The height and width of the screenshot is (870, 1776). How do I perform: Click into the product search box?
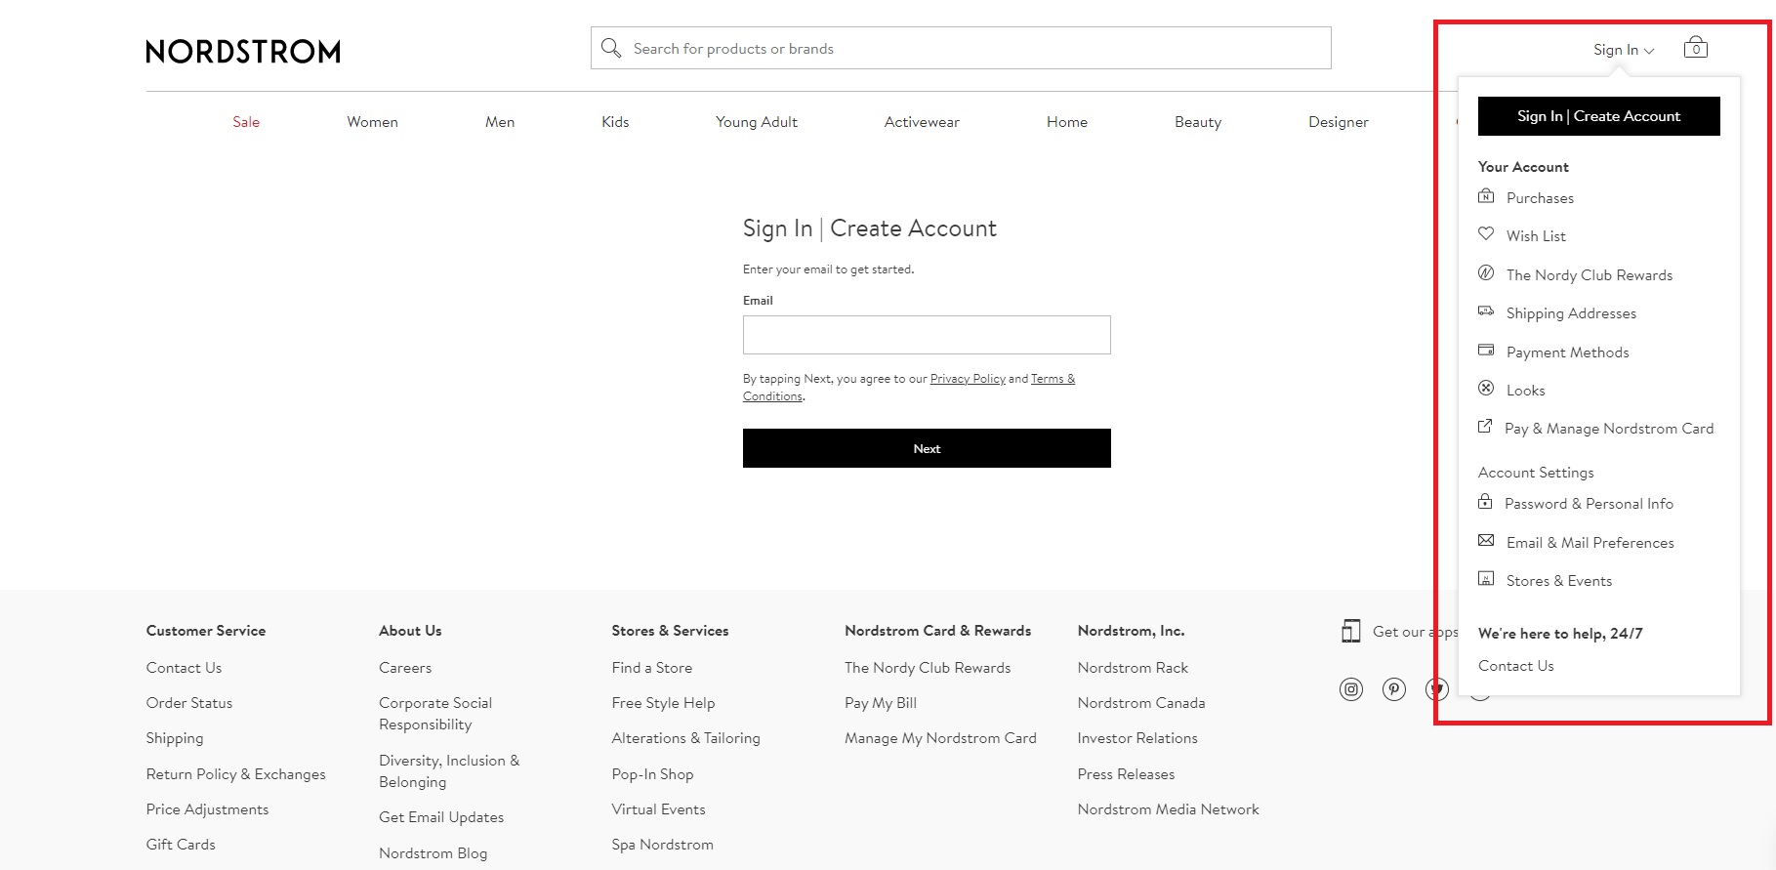(x=961, y=48)
